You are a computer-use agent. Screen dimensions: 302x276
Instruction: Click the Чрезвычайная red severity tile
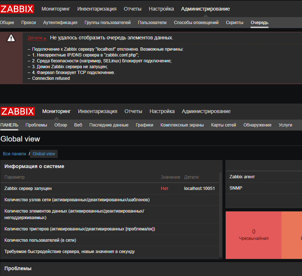(x=253, y=235)
